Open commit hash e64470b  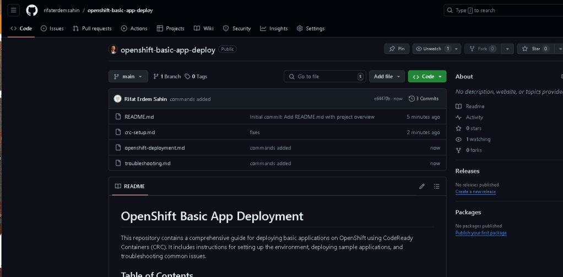click(x=382, y=99)
